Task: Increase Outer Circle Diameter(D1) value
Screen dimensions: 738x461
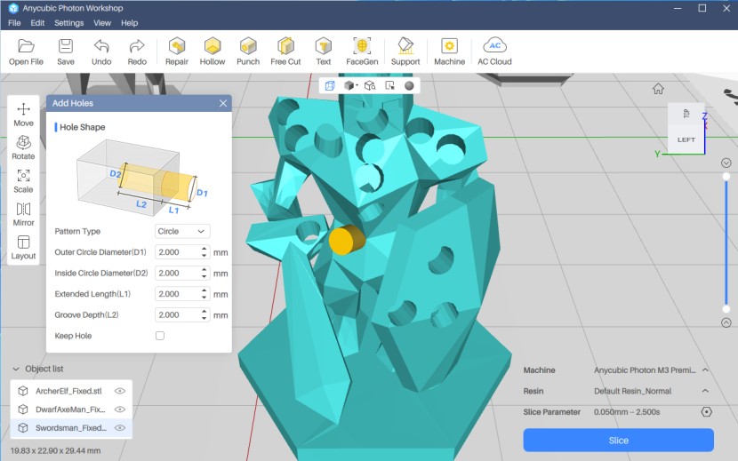Action: coord(205,249)
